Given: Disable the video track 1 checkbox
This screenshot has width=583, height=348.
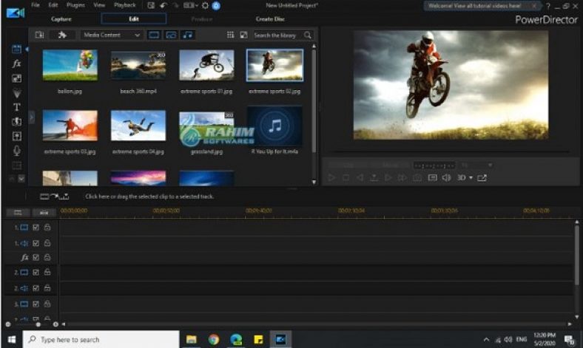Looking at the screenshot, I should tap(36, 228).
